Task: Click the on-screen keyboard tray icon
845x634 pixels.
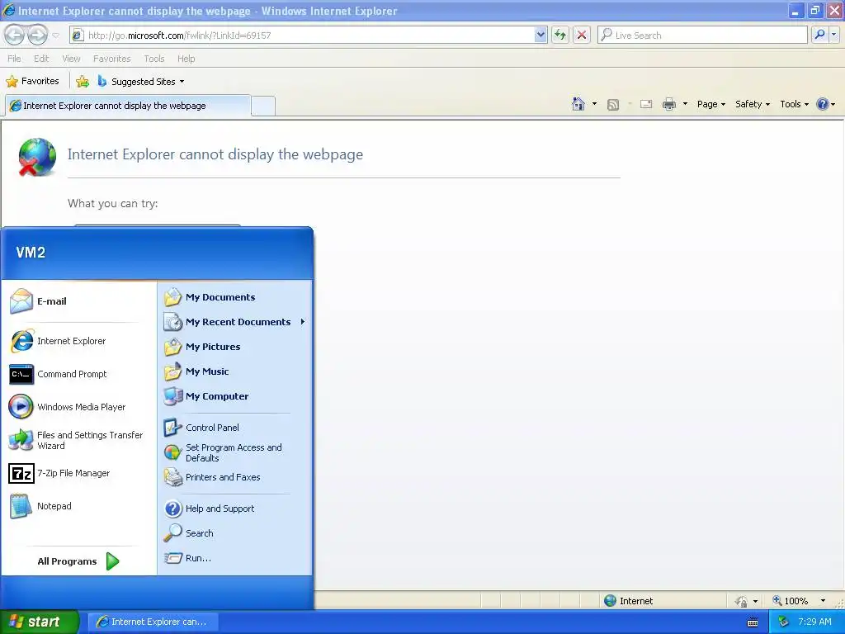Action: [753, 622]
